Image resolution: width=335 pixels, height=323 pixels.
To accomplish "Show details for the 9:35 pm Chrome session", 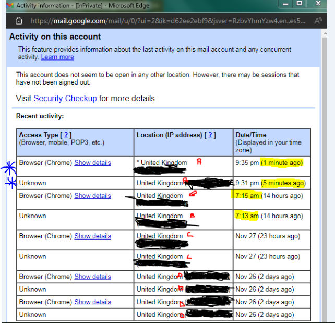I will (x=92, y=163).
